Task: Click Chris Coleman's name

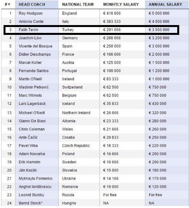Action: click(x=32, y=129)
